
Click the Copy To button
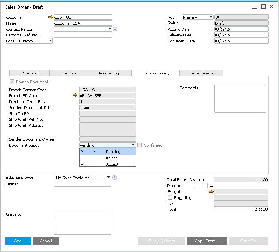pos(248,241)
